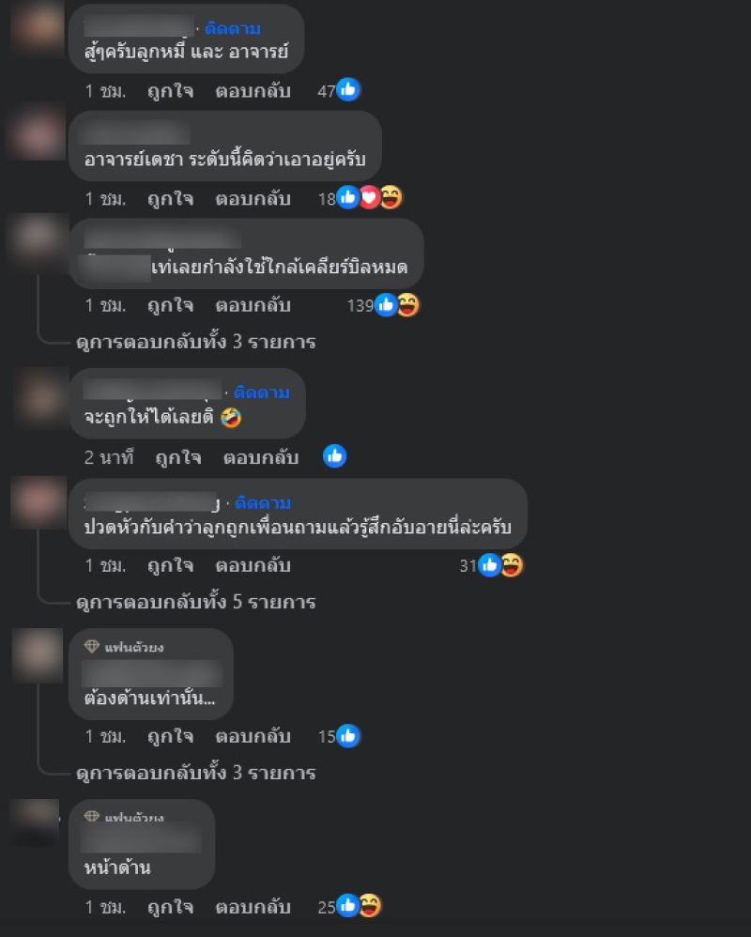Click ติดตาม on the ปวดหัวกับคำว่า comment
Image resolution: width=751 pixels, height=937 pixels.
pyautogui.click(x=263, y=502)
